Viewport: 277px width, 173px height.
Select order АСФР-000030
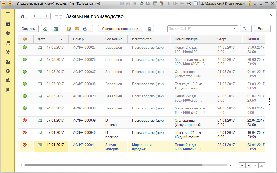pyautogui.click(x=141, y=110)
